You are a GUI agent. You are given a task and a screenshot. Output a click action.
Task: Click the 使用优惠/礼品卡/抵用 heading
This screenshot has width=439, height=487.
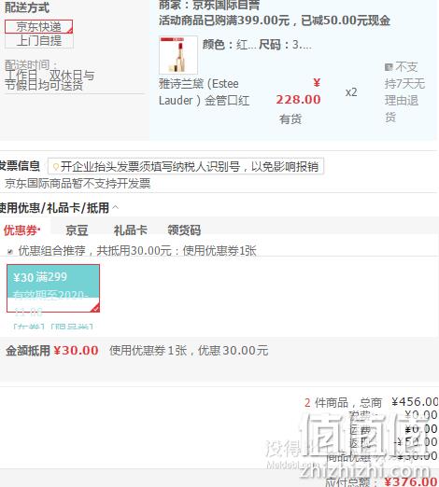(54, 208)
